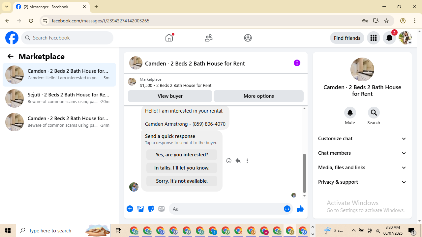Open the Chrome tab search dropdown
The width and height of the screenshot is (422, 237).
(7, 7)
